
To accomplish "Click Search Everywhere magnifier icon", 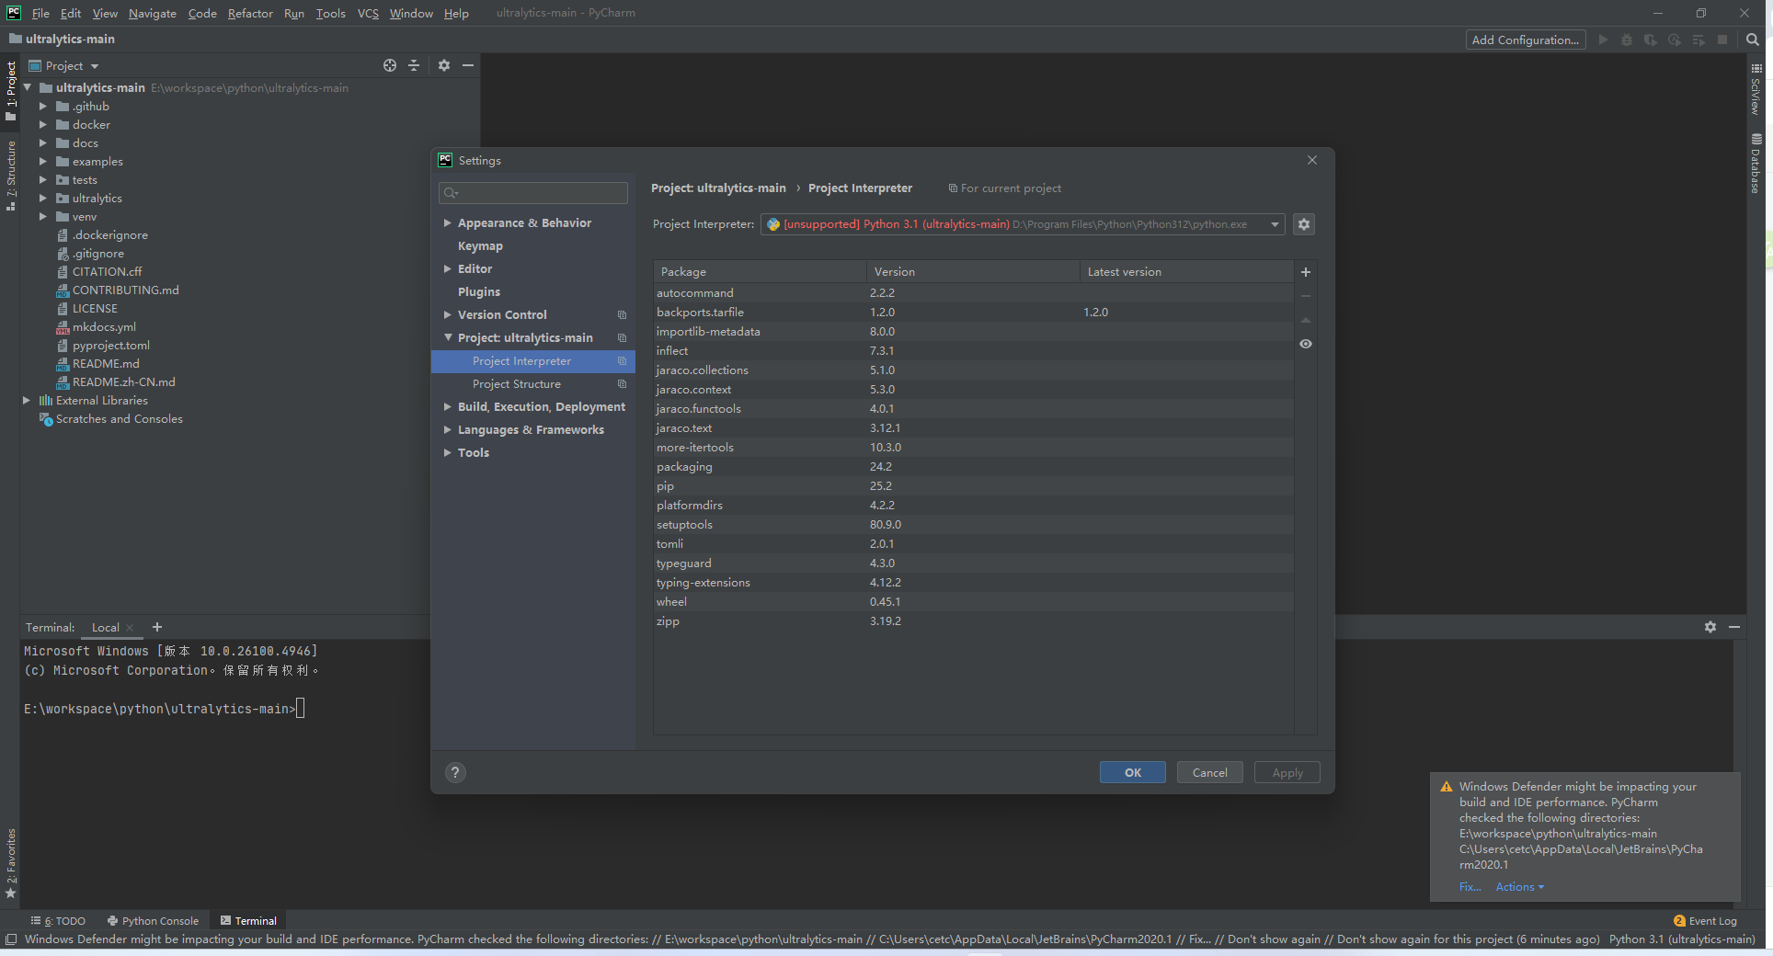I will tap(1753, 40).
